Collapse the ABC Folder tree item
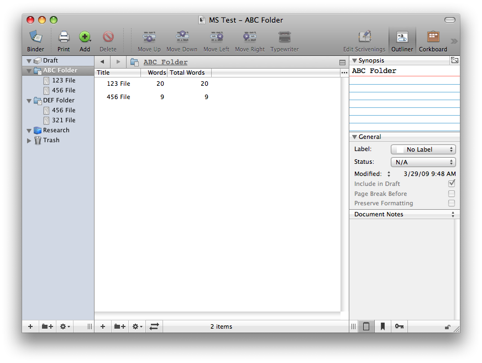 click(x=29, y=71)
